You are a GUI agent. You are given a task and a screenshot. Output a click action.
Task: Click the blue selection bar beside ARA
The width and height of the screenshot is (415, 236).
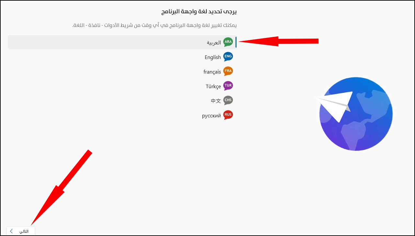(x=236, y=42)
